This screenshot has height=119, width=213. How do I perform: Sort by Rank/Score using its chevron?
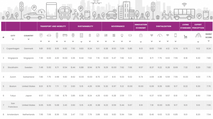click(209, 41)
